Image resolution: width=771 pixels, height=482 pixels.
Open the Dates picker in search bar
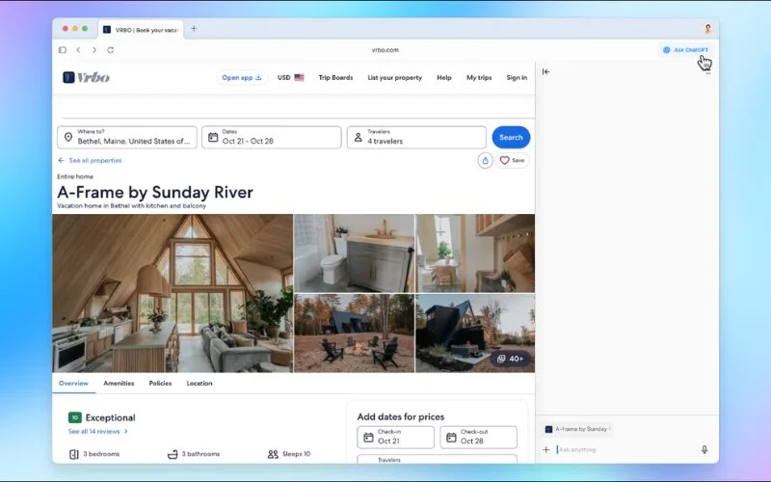click(x=273, y=137)
